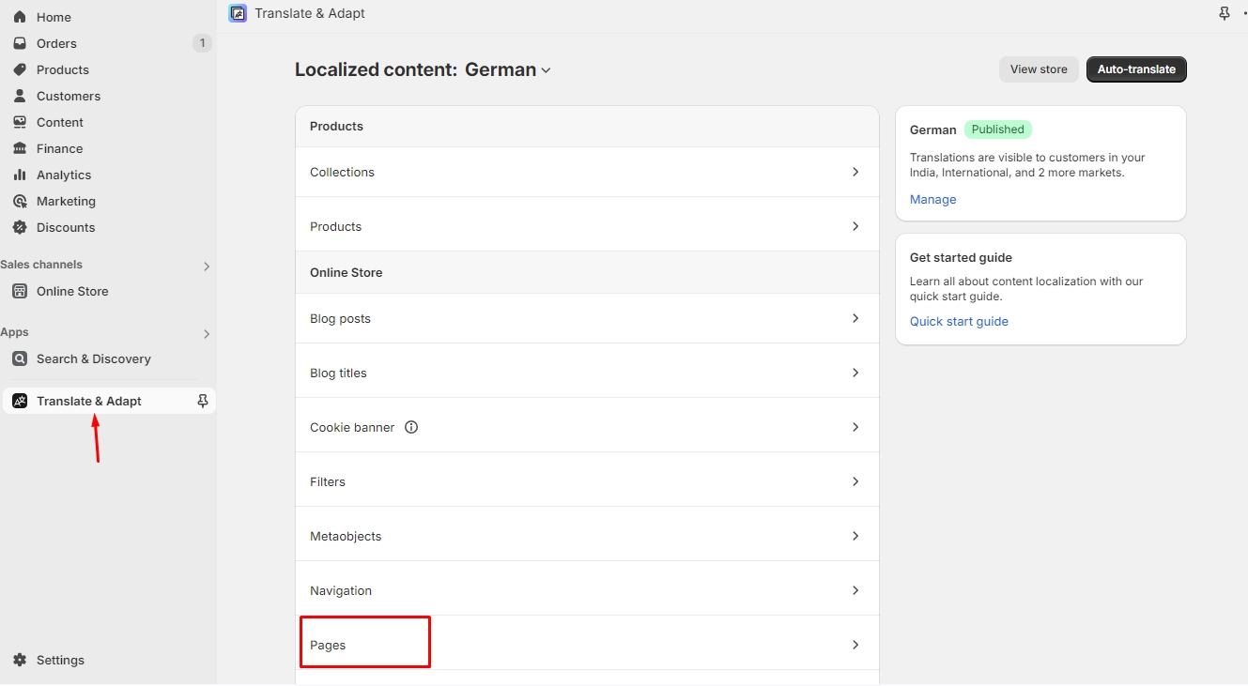This screenshot has height=686, width=1248.
Task: Open the Manage link for German
Action: (932, 199)
